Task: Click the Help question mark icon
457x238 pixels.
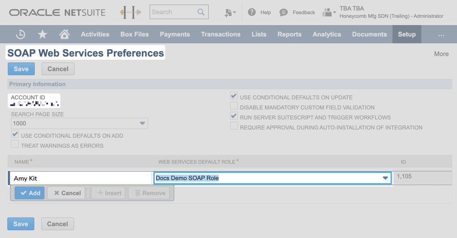Action: (252, 12)
